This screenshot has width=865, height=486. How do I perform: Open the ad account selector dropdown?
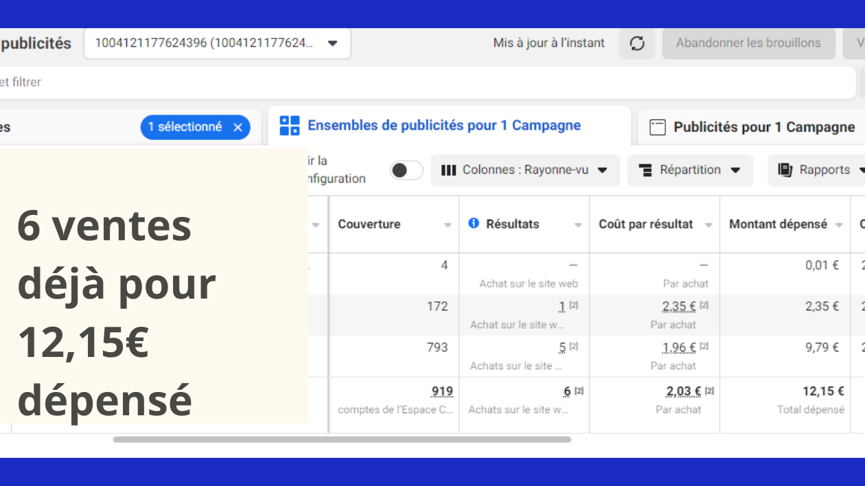coord(217,43)
